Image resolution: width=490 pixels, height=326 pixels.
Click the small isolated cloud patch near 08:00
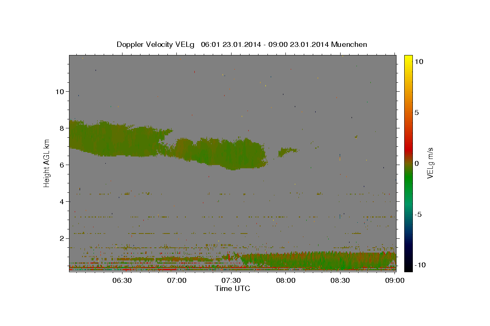coord(289,152)
